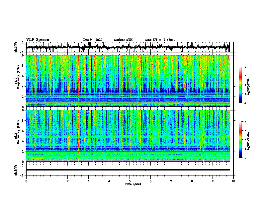Image resolution: width=263 pixels, height=203 pixels.
Task: Click time axis tick label "5"
Action: [x=130, y=181]
